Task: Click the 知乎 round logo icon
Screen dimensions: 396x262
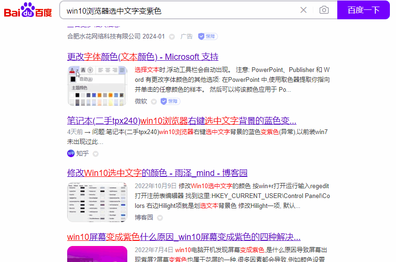Action: click(x=71, y=153)
